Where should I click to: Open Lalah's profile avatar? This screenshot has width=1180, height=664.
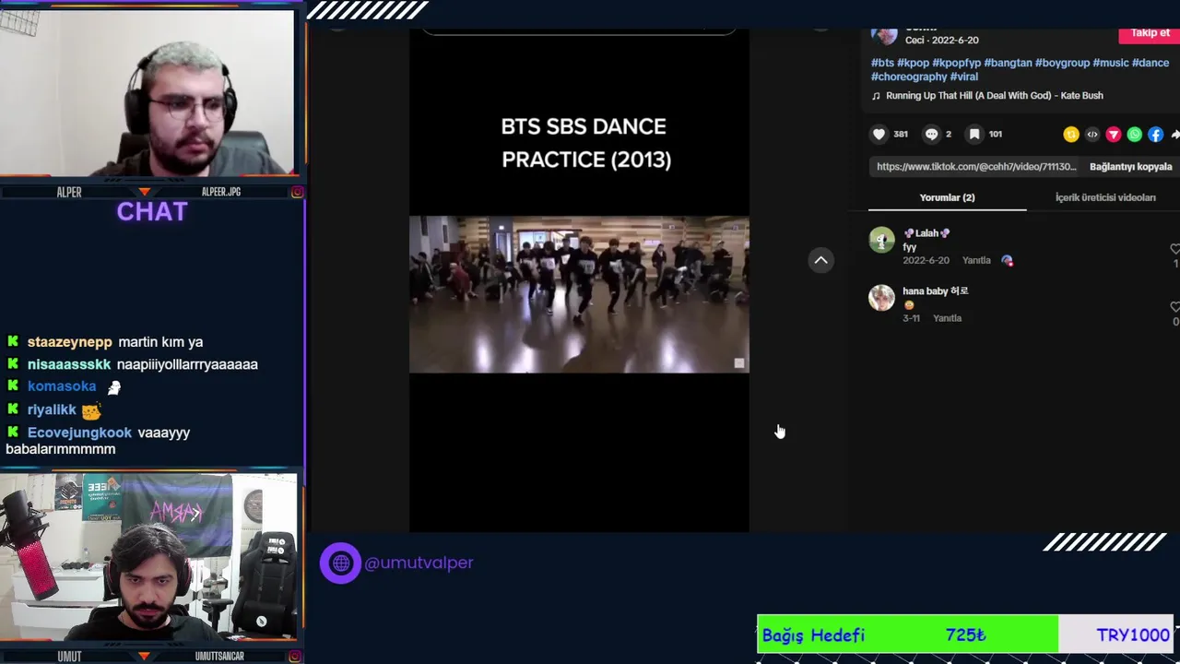882,240
